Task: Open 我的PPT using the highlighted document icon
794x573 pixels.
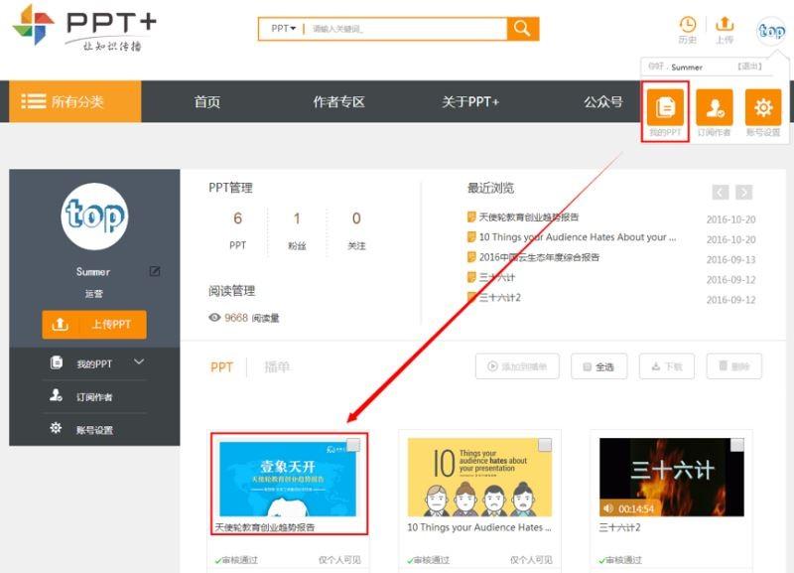Action: [667, 107]
